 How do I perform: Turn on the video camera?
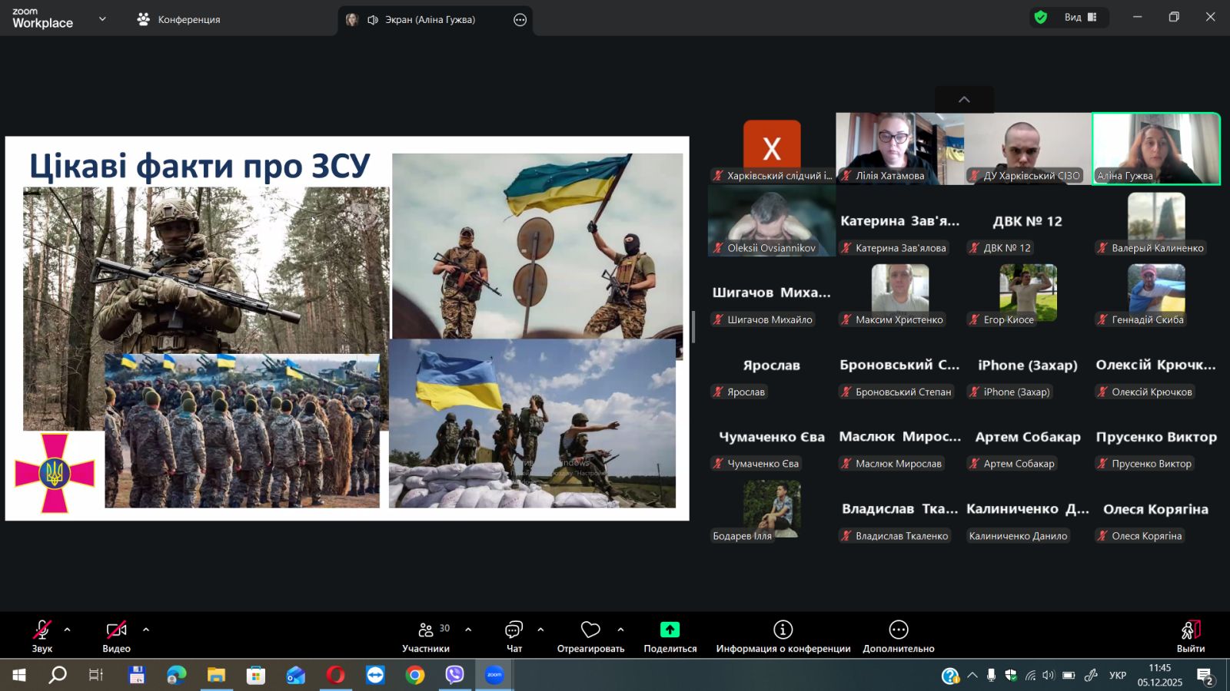click(x=116, y=630)
